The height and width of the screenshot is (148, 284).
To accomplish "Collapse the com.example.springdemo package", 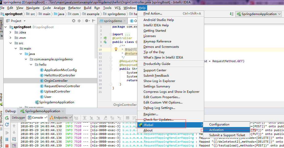I will pyautogui.click(x=26, y=59).
